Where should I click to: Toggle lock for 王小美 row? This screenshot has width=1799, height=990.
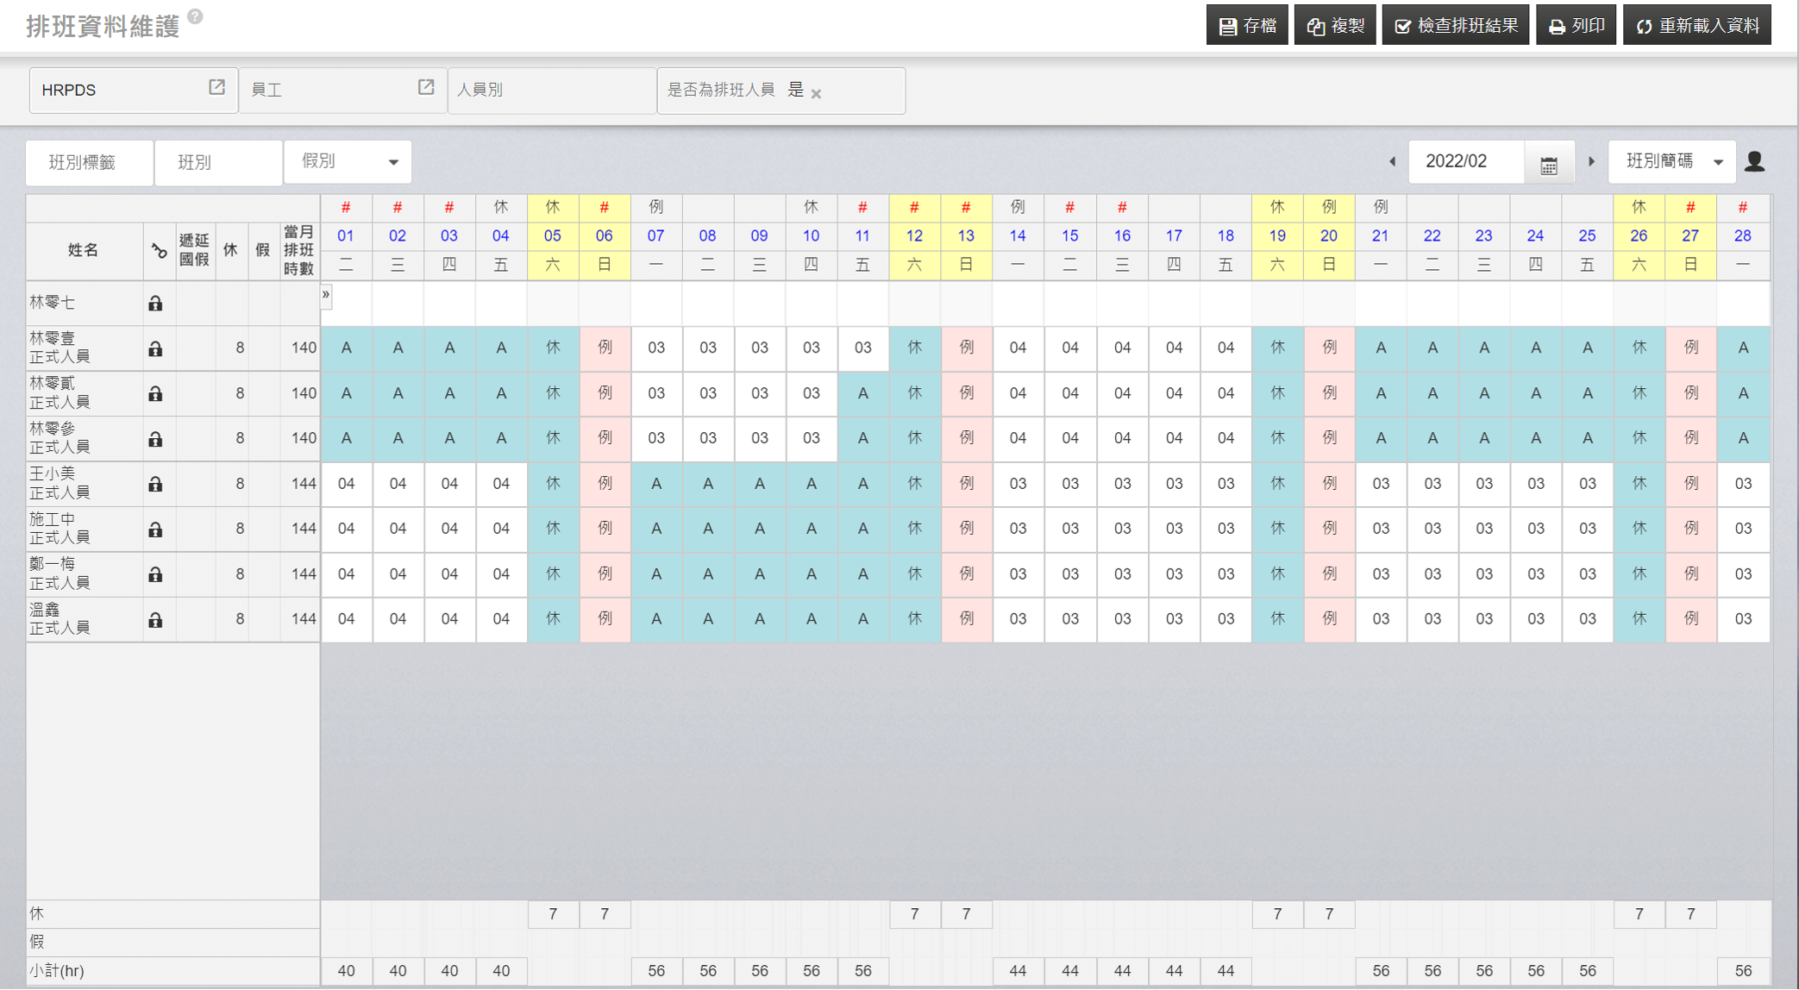155,484
